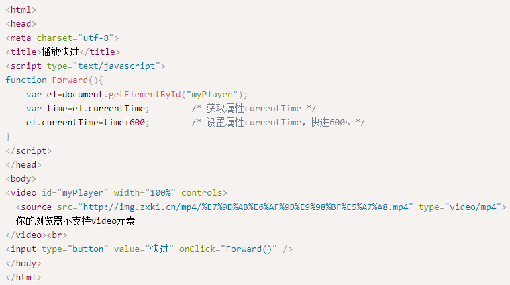
Task: Click the getElementById method call
Action: click(x=145, y=94)
